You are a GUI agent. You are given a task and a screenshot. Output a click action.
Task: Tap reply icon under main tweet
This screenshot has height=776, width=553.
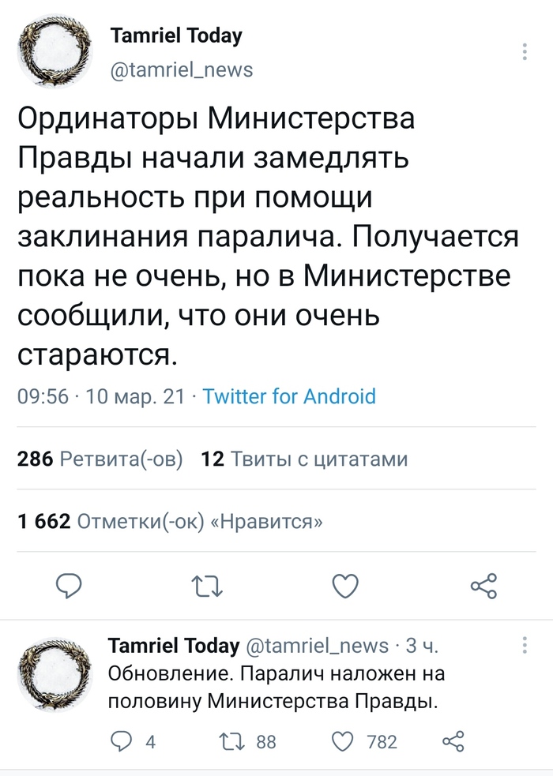(68, 586)
